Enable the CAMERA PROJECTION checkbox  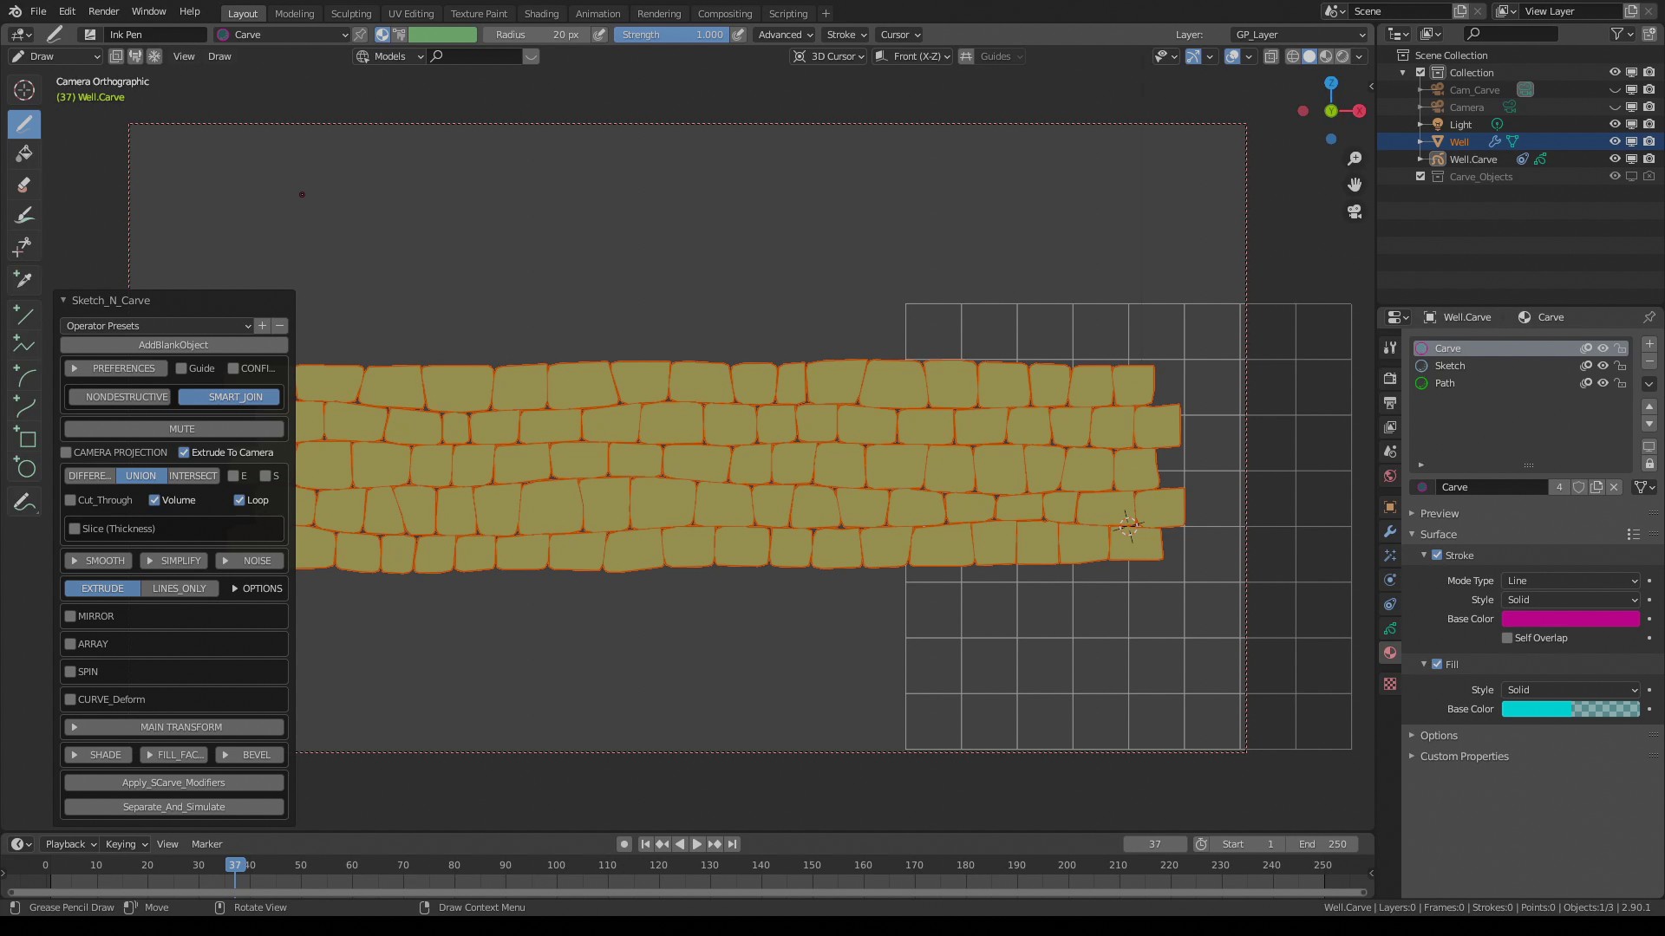tap(67, 452)
